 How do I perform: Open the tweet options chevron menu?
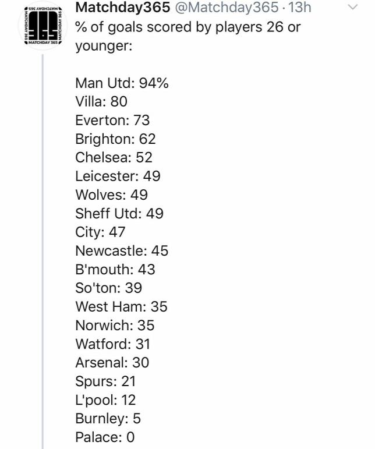click(353, 7)
